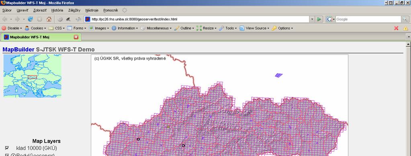
Task: Open the URL history dropdown arrow
Action: click(x=312, y=19)
